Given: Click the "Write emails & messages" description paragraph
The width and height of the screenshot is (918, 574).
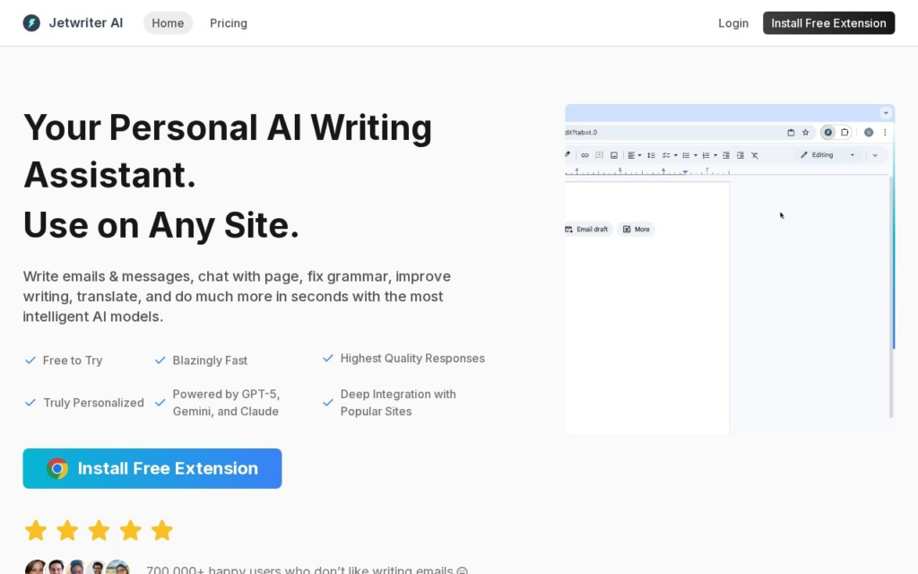Looking at the screenshot, I should pyautogui.click(x=237, y=296).
